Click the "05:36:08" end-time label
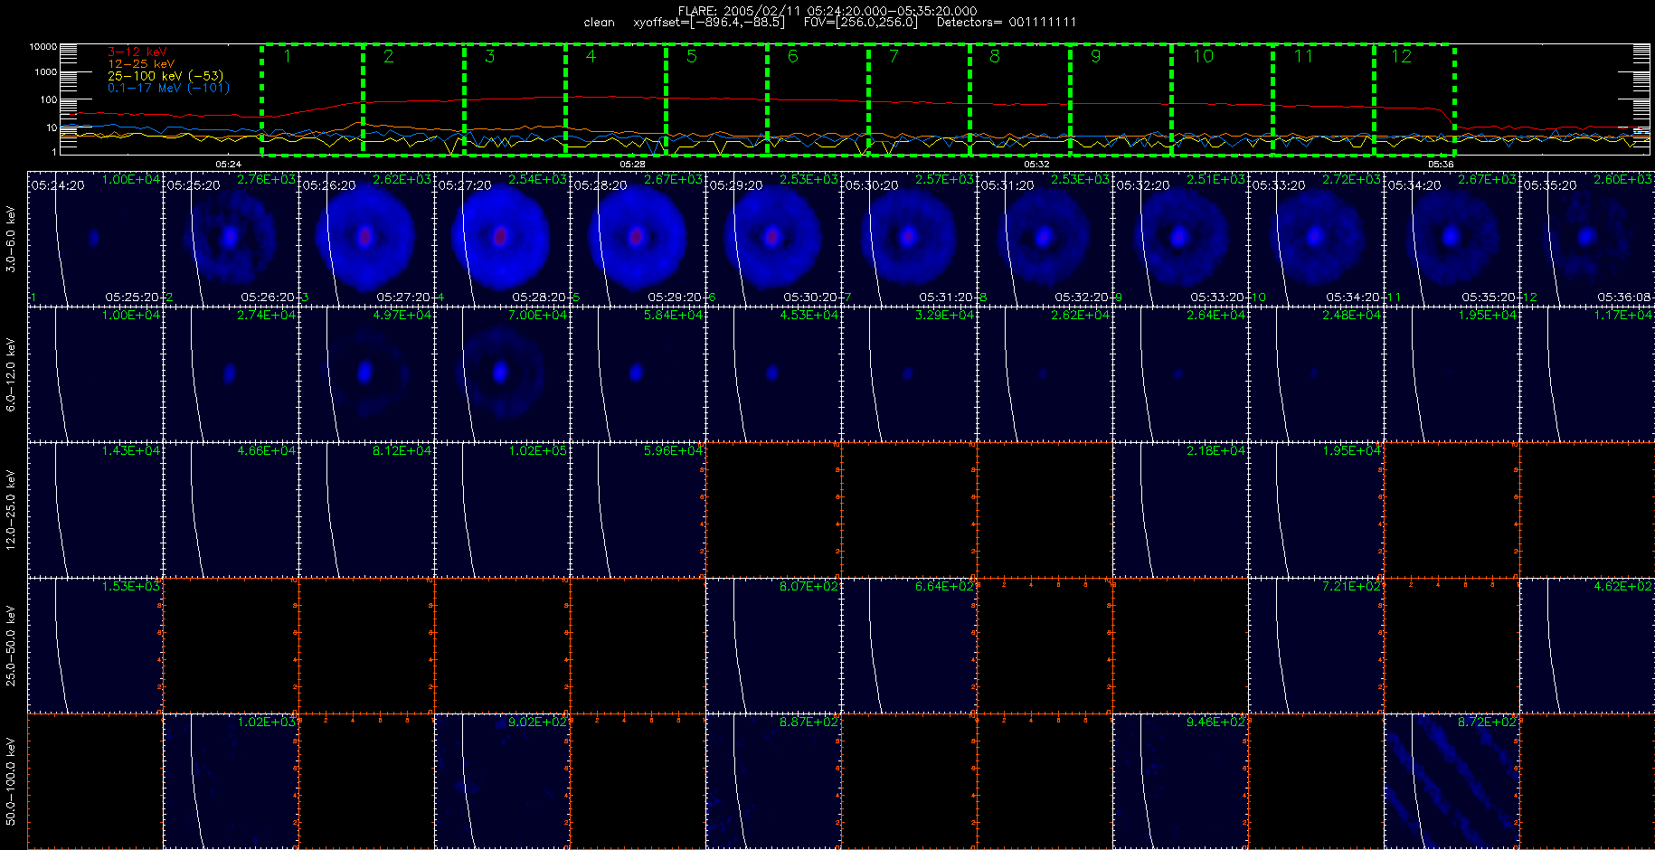The width and height of the screenshot is (1655, 850). click(x=1624, y=297)
